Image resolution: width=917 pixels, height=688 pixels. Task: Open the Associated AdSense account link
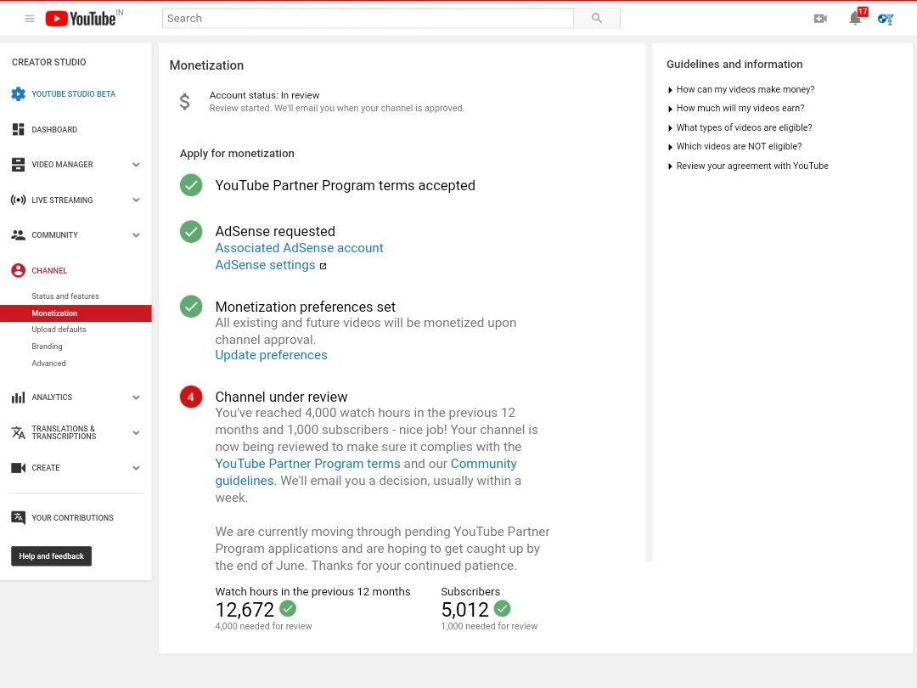(x=299, y=248)
